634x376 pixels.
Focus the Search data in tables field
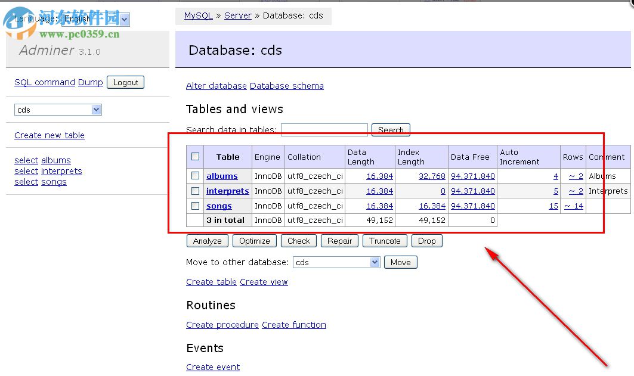tap(324, 130)
